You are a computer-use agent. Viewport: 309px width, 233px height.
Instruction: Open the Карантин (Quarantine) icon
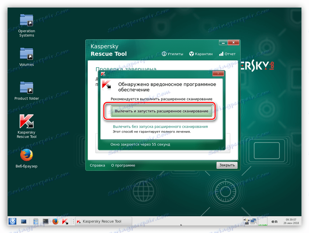pyautogui.click(x=201, y=54)
